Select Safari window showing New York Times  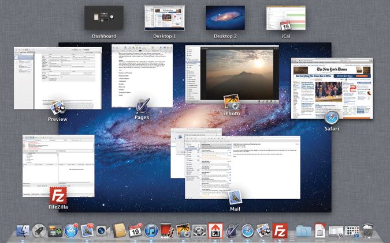click(332, 89)
